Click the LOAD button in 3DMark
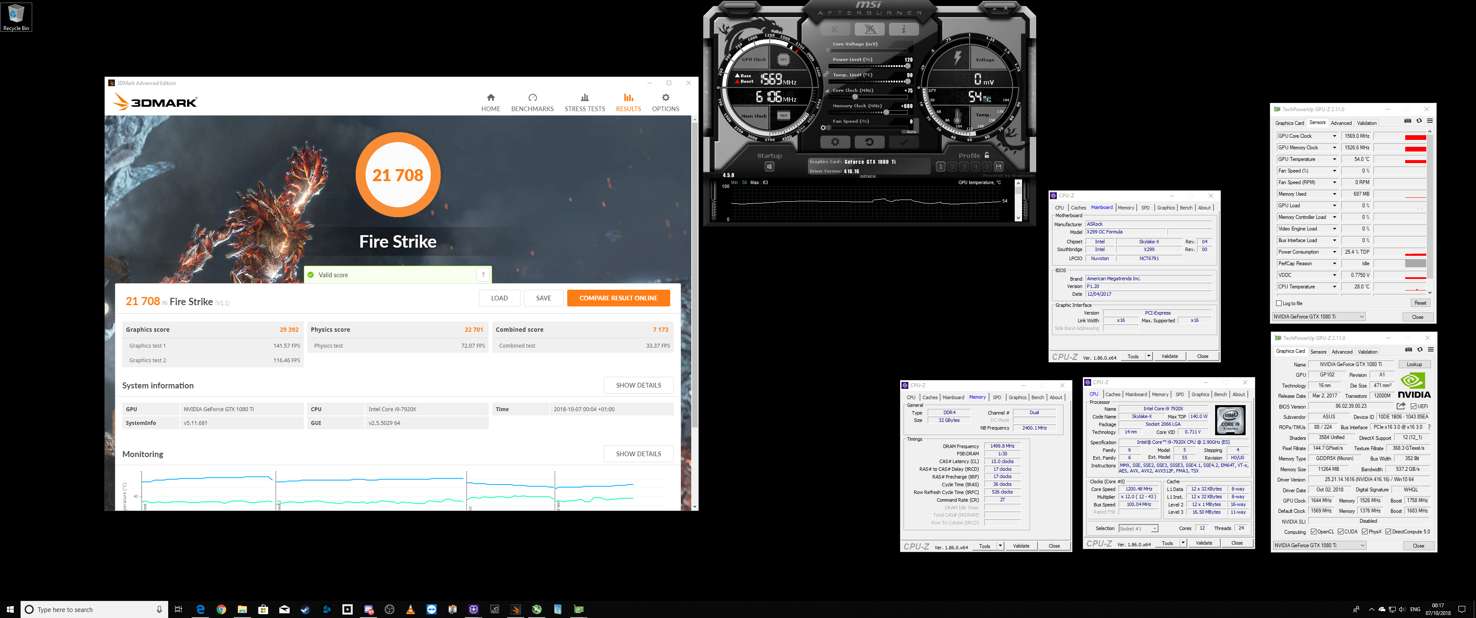Viewport: 1476px width, 618px height. click(499, 298)
